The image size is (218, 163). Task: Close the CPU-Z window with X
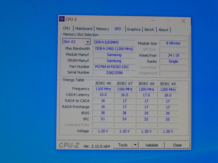tap(183, 21)
